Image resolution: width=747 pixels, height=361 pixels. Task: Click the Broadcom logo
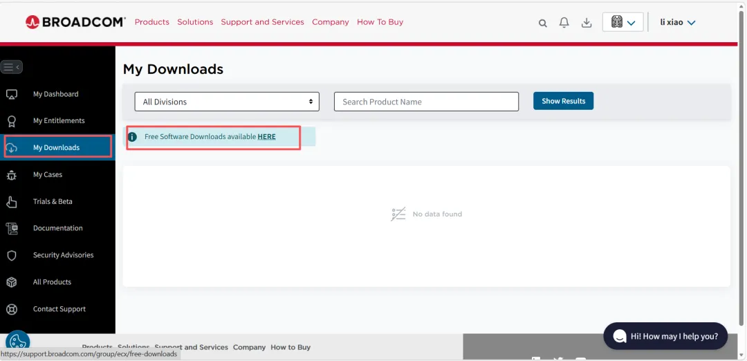[76, 22]
